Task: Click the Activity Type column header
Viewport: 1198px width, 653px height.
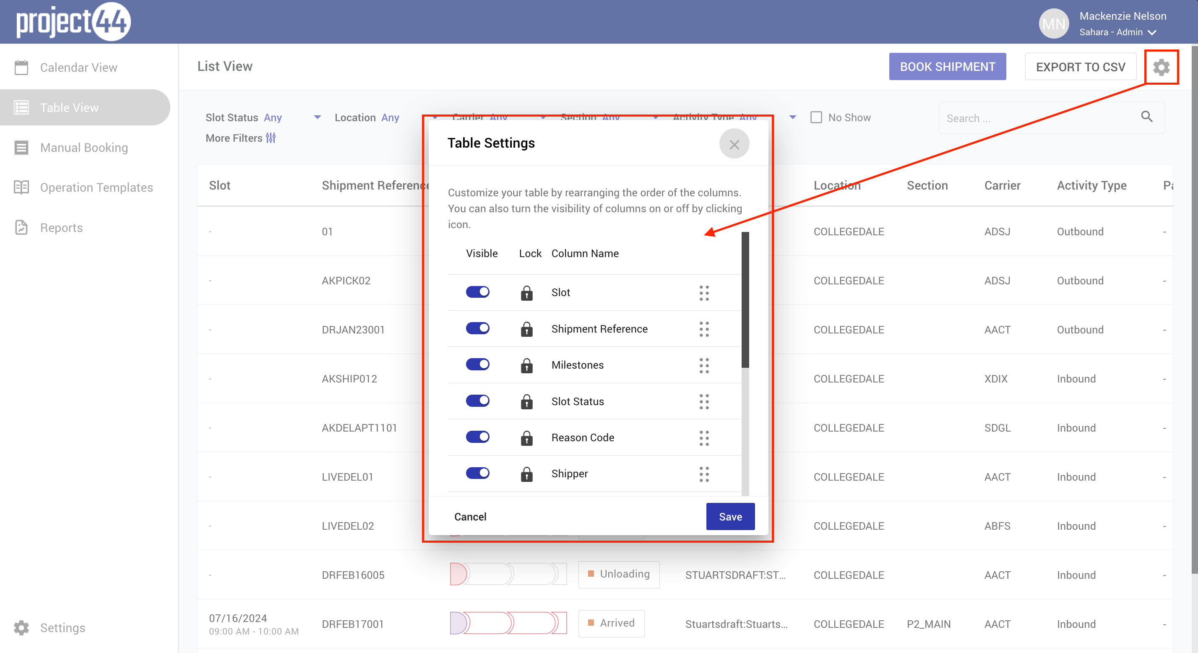Action: click(1091, 185)
